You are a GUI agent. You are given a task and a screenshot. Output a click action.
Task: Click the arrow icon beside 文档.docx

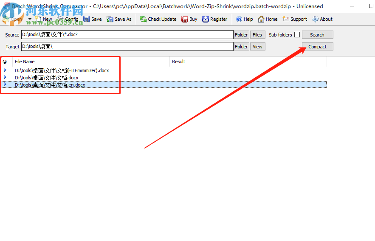click(5, 77)
